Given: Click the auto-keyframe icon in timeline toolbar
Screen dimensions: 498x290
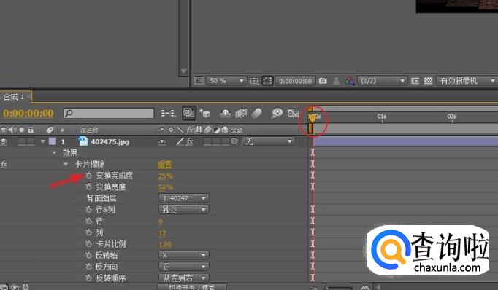Looking at the screenshot, I should (x=293, y=113).
